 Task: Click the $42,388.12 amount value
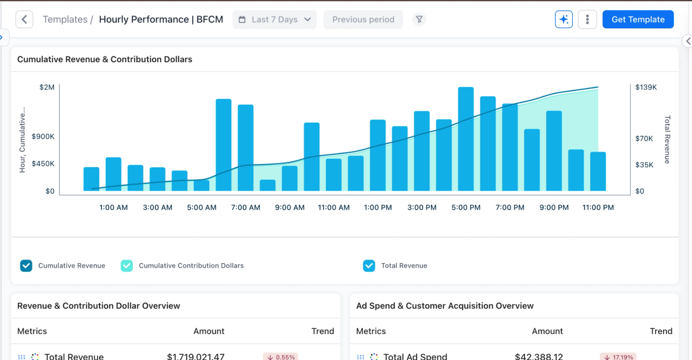pos(539,356)
